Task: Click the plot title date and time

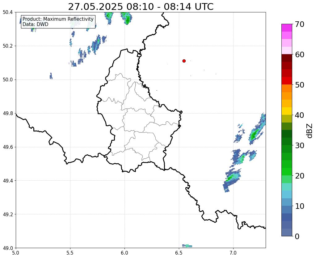Action: [141, 7]
